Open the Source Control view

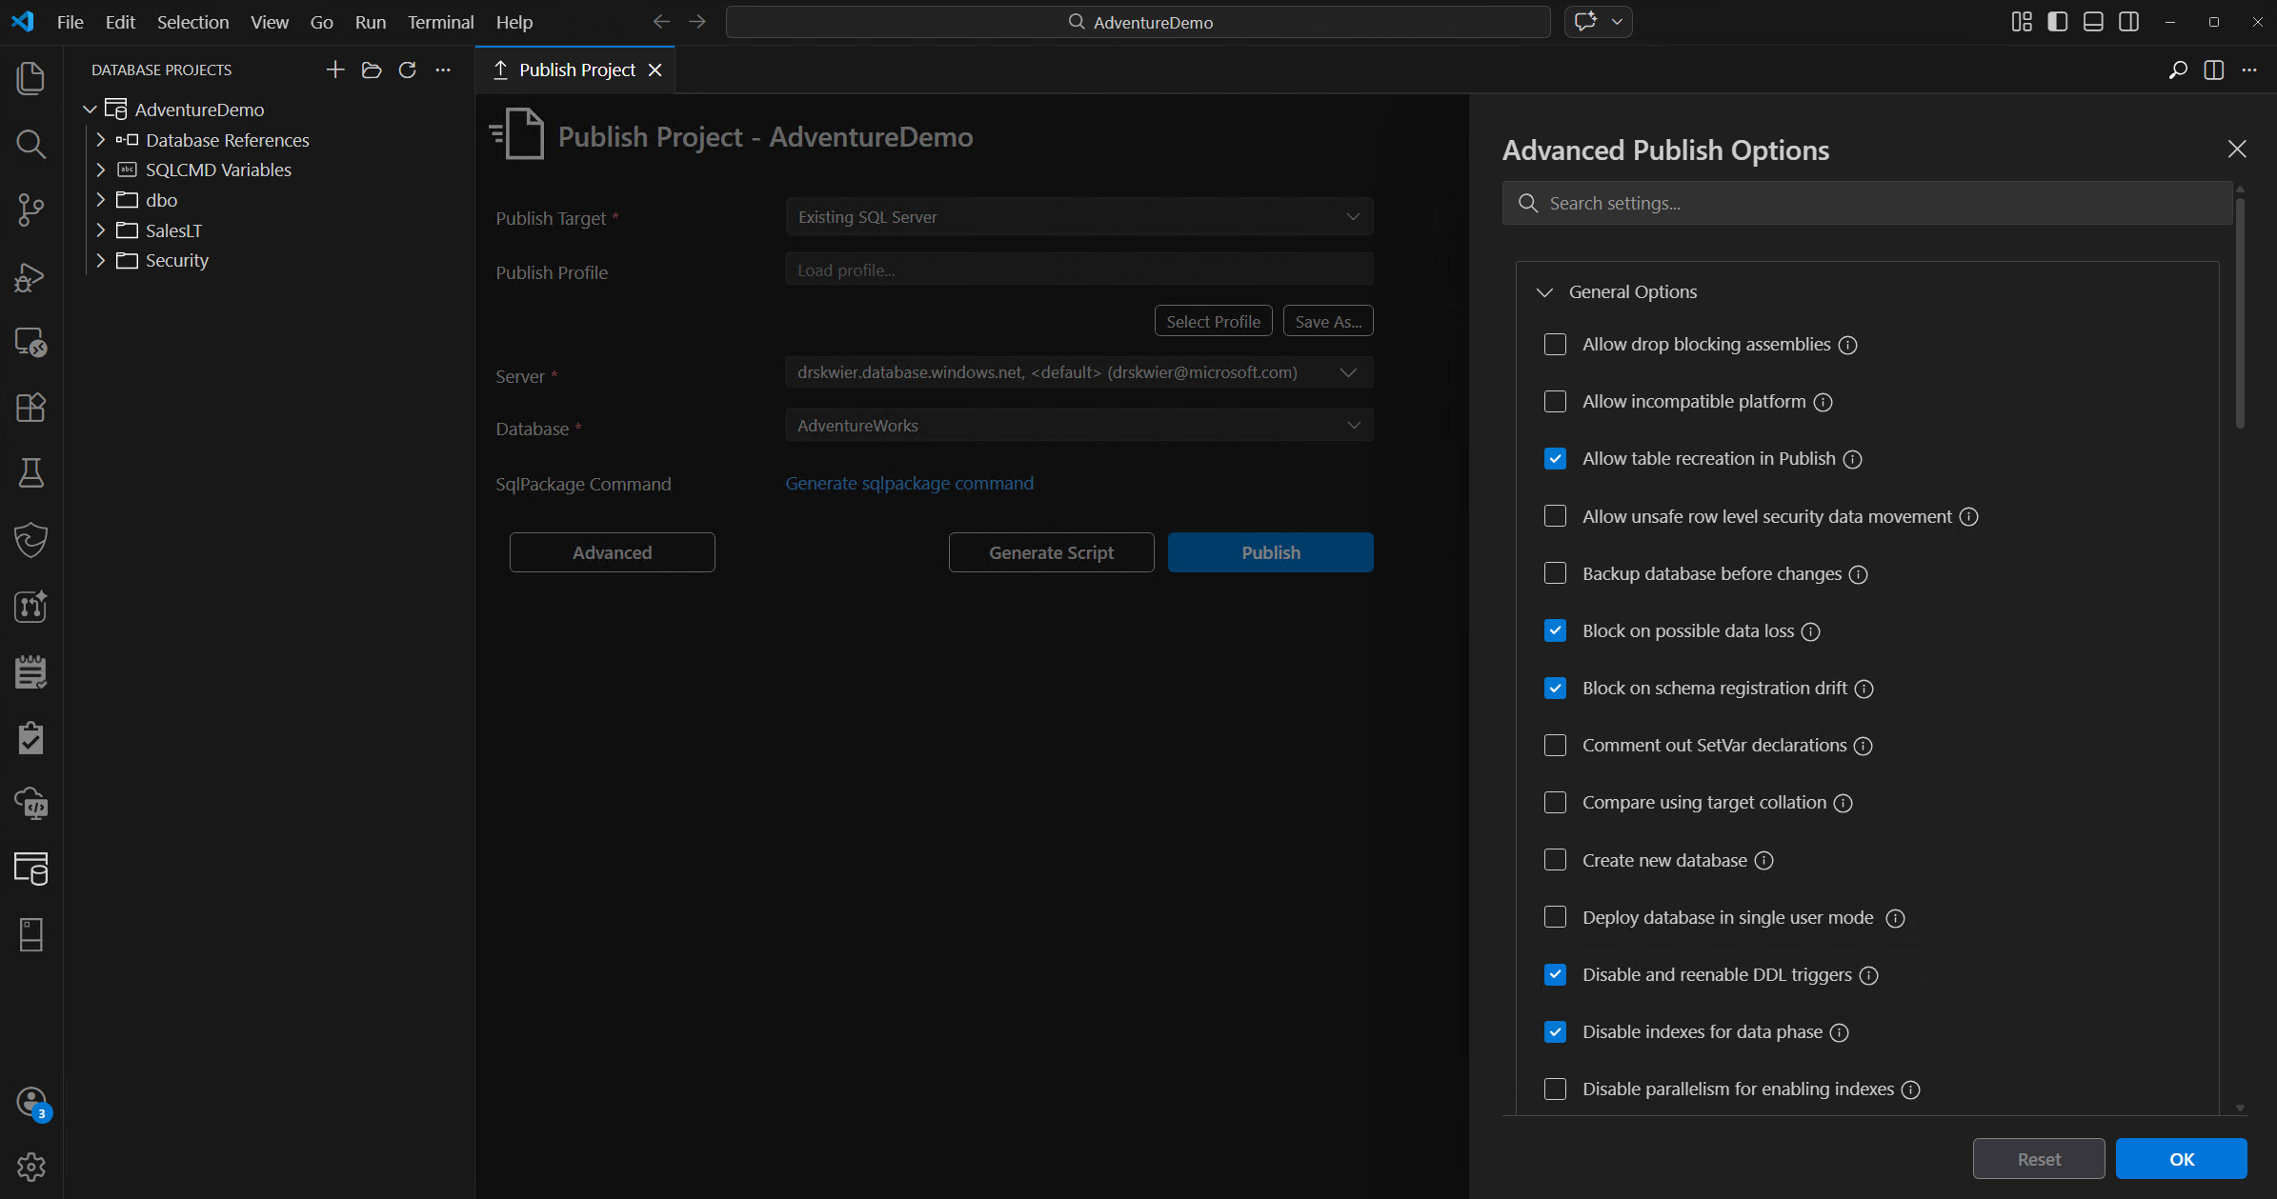30,210
